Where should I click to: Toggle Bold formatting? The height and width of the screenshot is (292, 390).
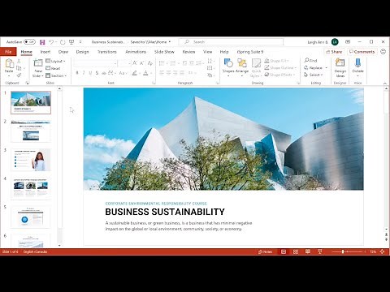[x=77, y=73]
